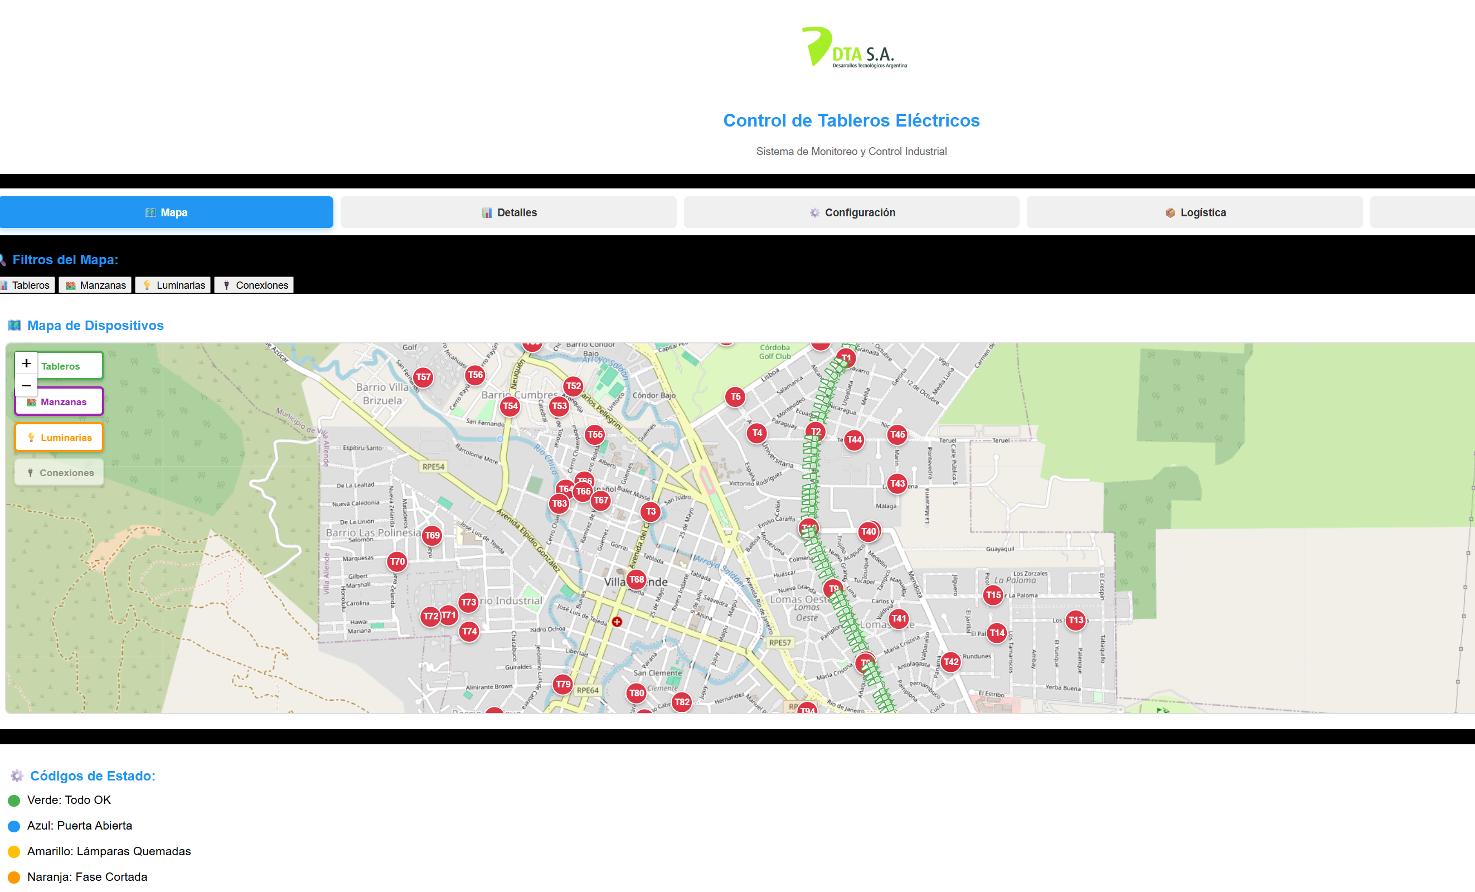Select the T5 marker on the map
Viewport: 1475px width, 892px height.
(x=735, y=396)
